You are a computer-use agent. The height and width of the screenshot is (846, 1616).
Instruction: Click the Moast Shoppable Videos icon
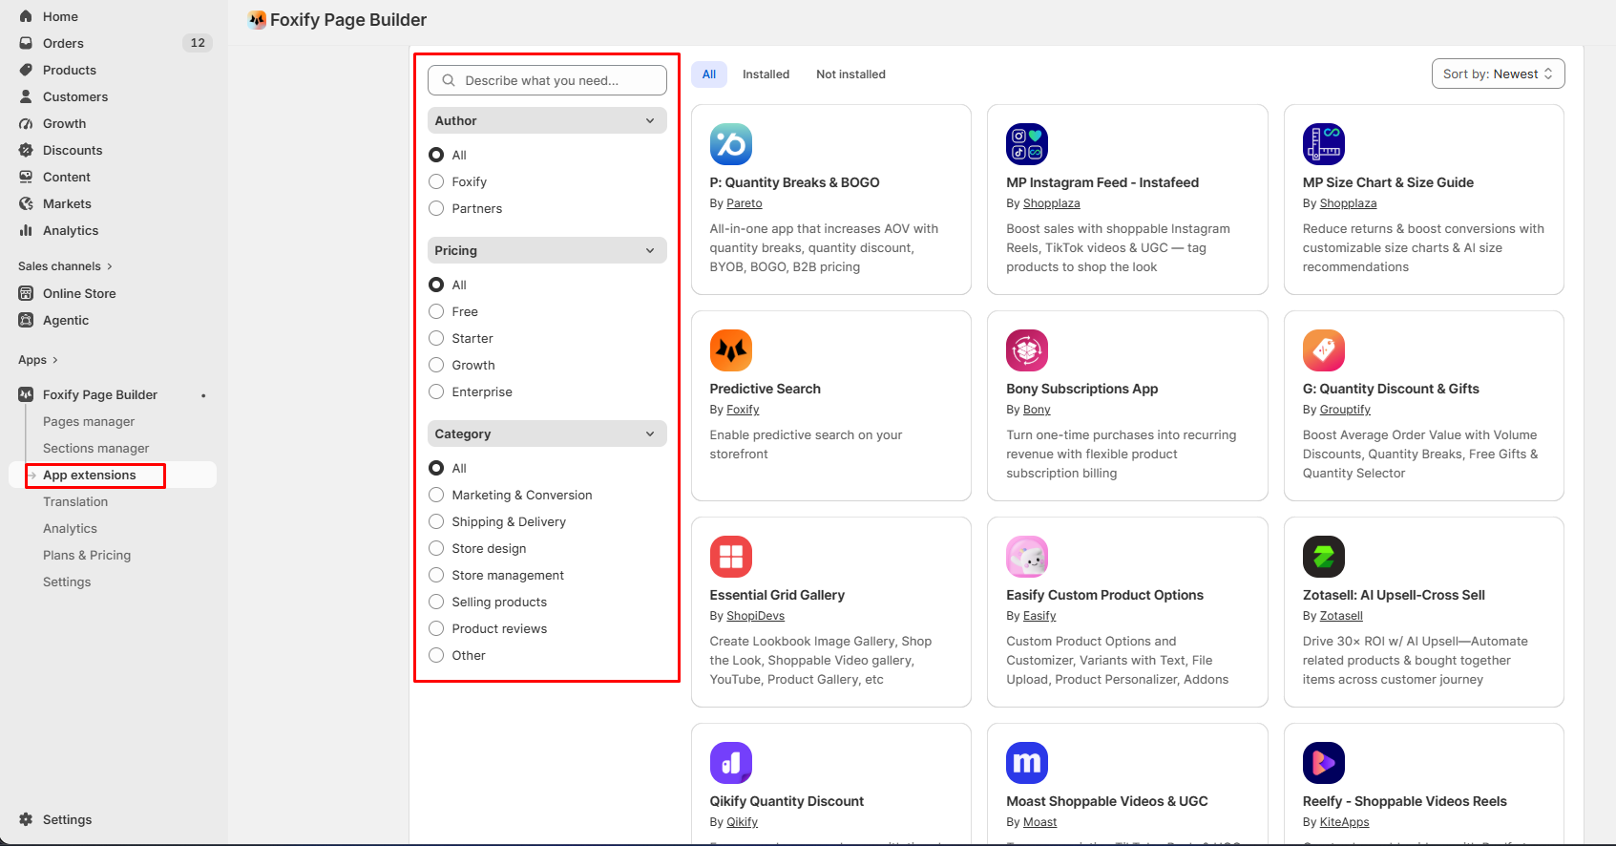[x=1027, y=763]
